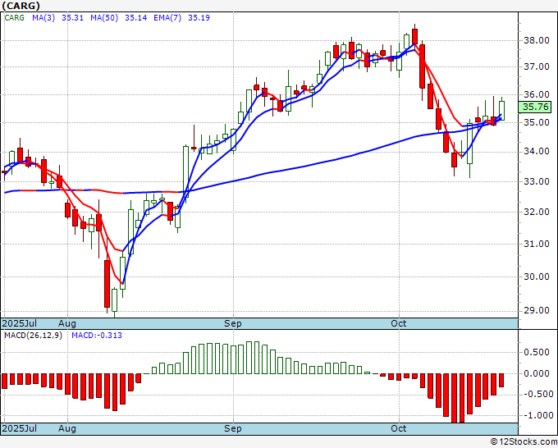Click the last red MACD histogram bar
The width and height of the screenshot is (558, 448).
(501, 381)
